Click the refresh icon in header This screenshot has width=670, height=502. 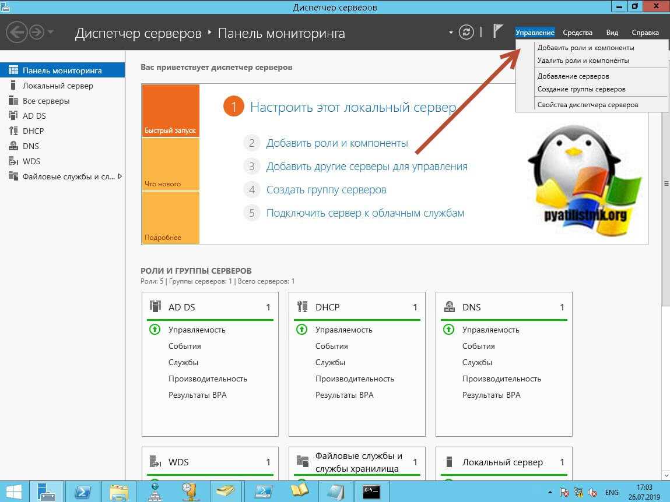pyautogui.click(x=466, y=33)
